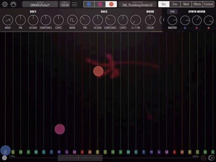This screenshot has width=216, height=162.
Task: Select the blue synth layer
Action: click(x=89, y=4)
